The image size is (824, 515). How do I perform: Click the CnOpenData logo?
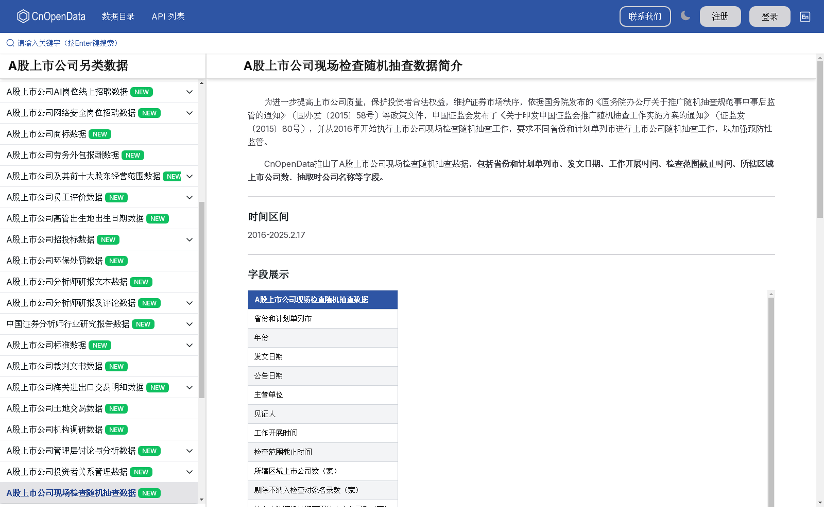[51, 16]
